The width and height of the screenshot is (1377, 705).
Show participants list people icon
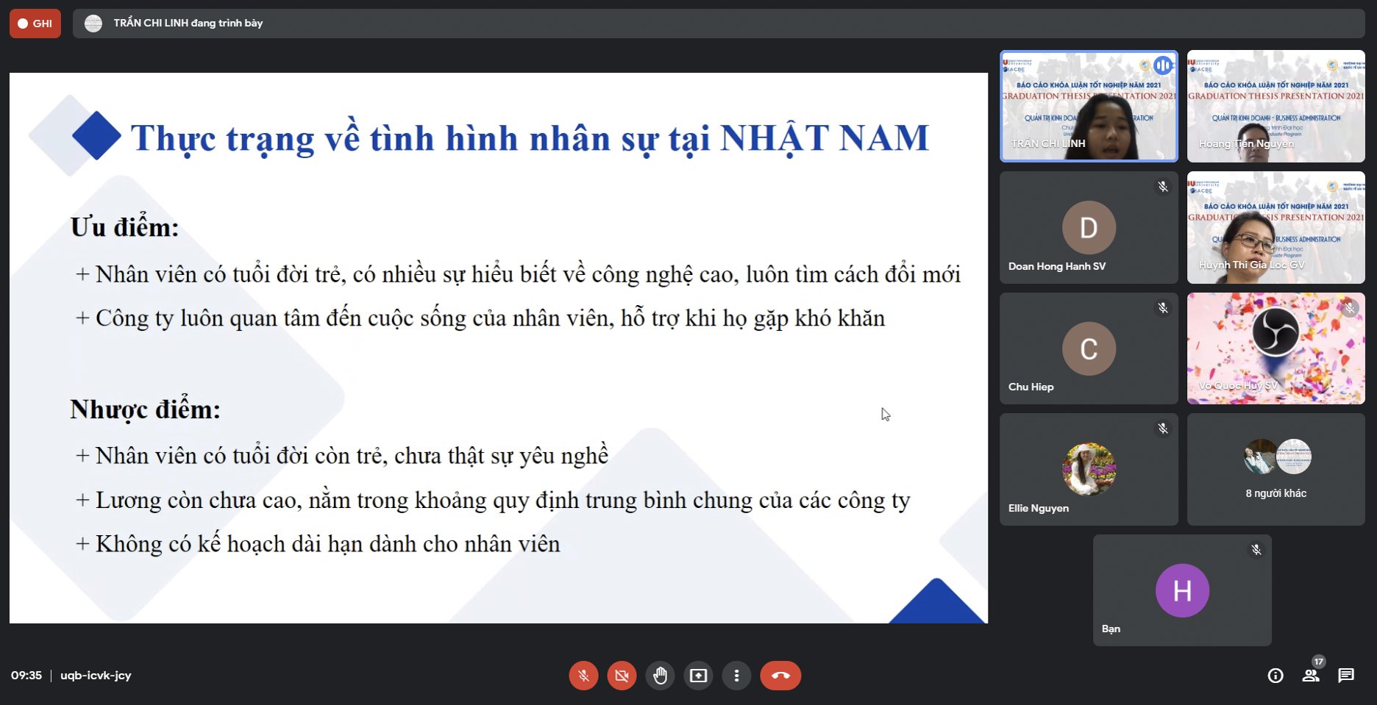coord(1311,676)
